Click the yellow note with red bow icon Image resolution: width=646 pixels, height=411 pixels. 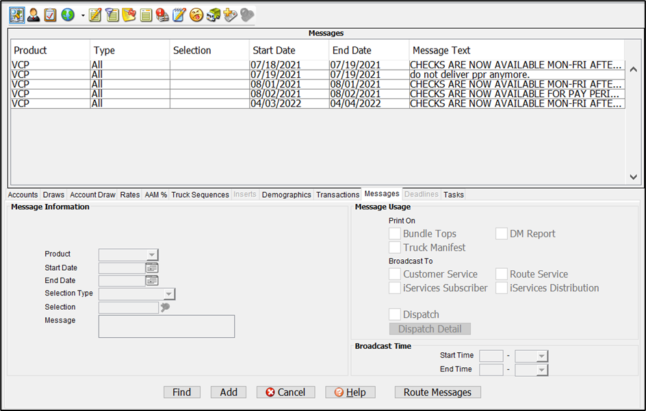click(129, 14)
